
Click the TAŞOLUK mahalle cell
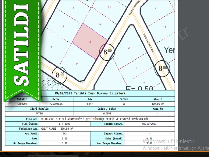pos(22,104)
